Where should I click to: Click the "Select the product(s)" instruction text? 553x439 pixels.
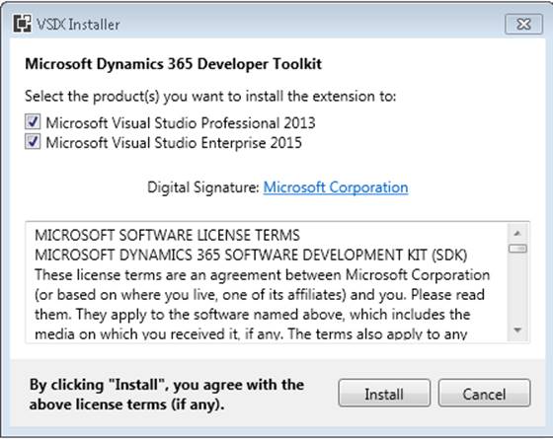click(210, 96)
